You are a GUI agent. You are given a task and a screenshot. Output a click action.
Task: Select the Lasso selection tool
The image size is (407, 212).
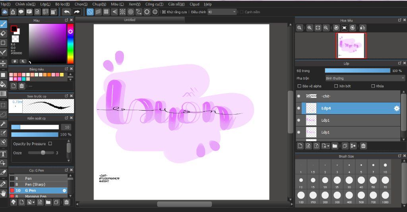[x=3, y=114]
